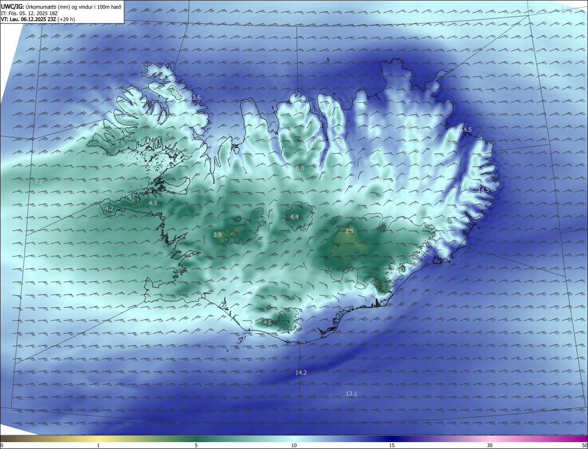Click the 4.3 value label on the map
Screen dimensions: 588x449
153,203
